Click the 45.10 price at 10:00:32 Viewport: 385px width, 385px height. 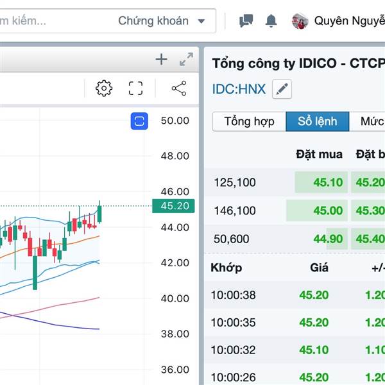pyautogui.click(x=314, y=350)
